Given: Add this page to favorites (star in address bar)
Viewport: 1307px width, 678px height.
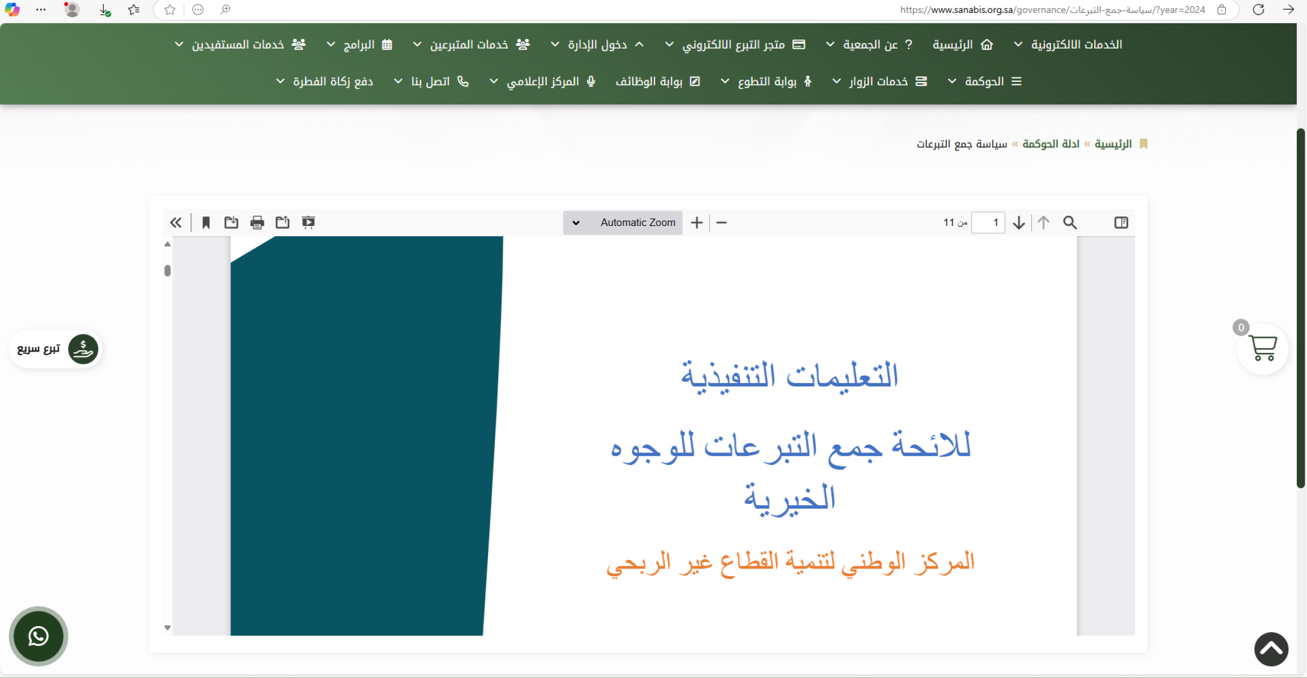Looking at the screenshot, I should 170,10.
